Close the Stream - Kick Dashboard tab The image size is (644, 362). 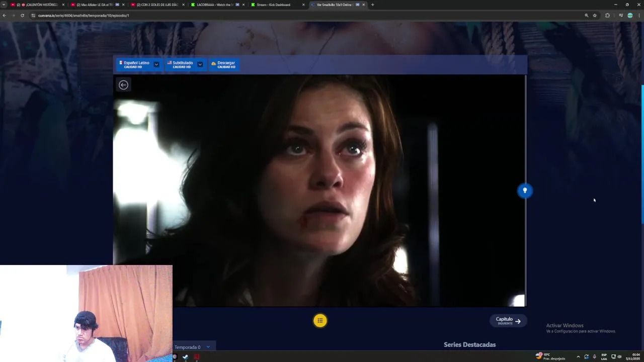pos(303,5)
